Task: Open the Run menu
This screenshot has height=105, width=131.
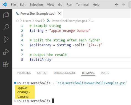Action: click(69, 4)
